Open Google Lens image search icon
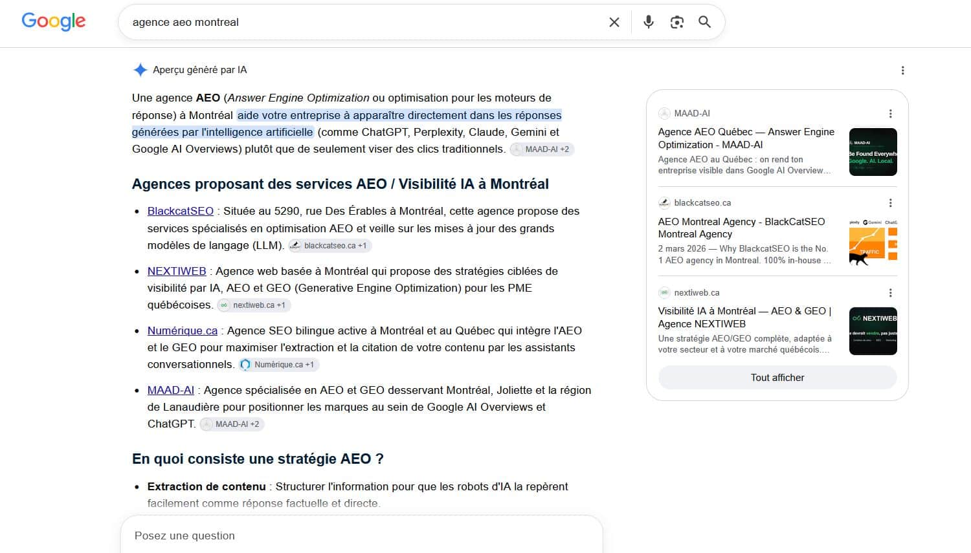The image size is (971, 553). pyautogui.click(x=677, y=22)
